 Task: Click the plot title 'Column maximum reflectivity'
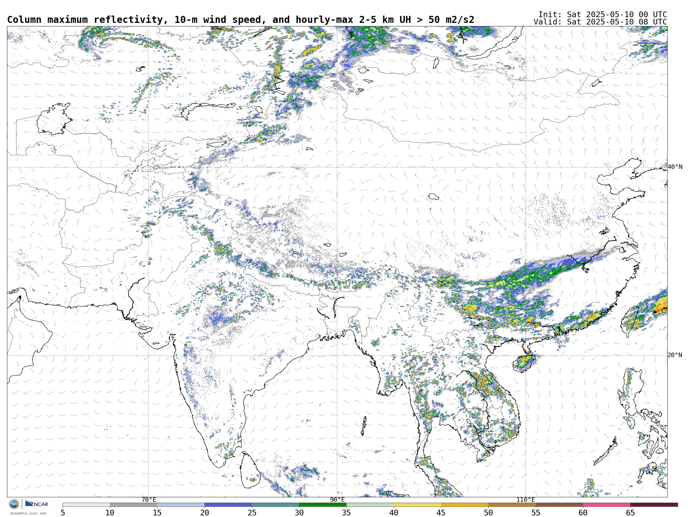click(85, 20)
